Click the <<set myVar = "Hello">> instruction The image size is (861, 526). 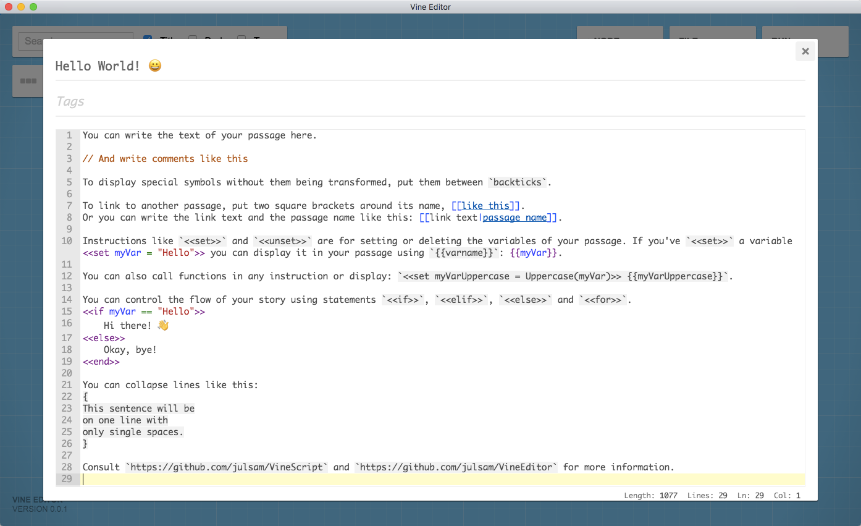(x=144, y=253)
